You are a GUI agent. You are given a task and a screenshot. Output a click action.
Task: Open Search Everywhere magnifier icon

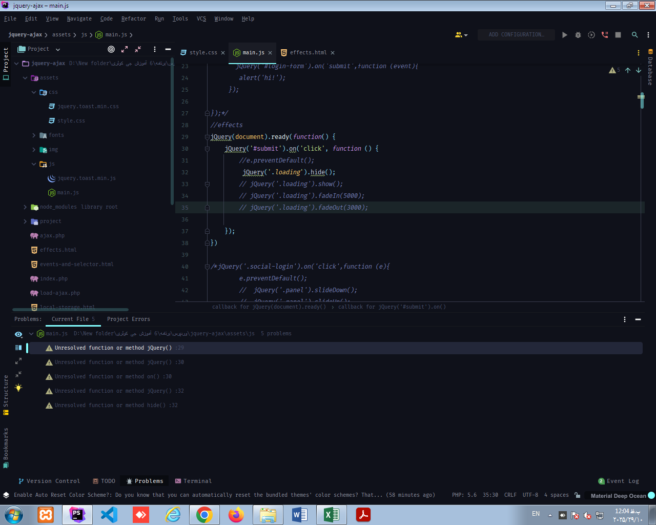tap(634, 35)
